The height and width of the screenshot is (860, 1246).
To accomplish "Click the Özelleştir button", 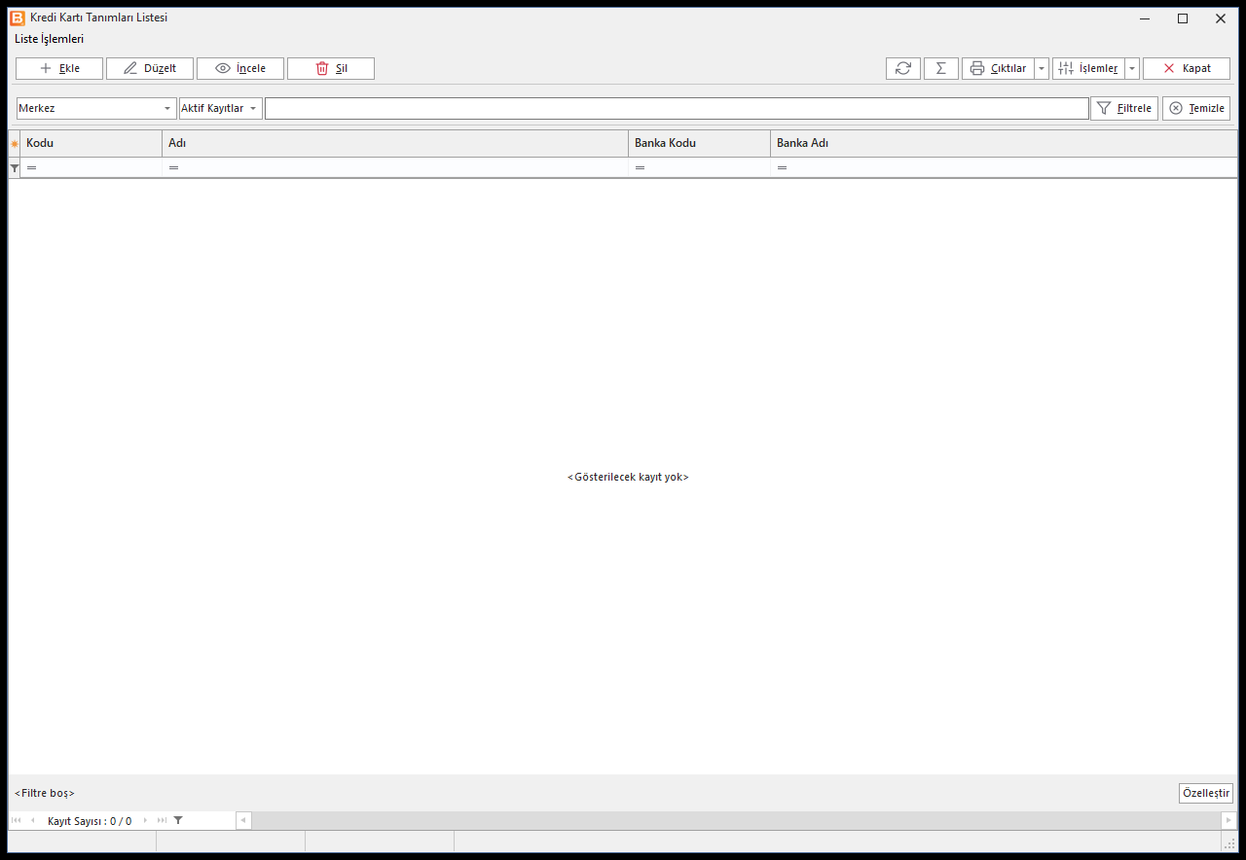I will point(1206,793).
